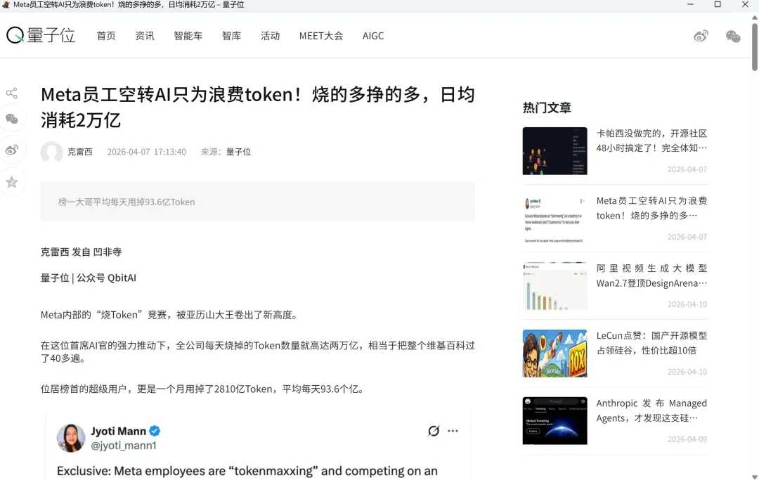This screenshot has width=759, height=480.
Task: Click the 量子位 site logo
Action: click(41, 35)
